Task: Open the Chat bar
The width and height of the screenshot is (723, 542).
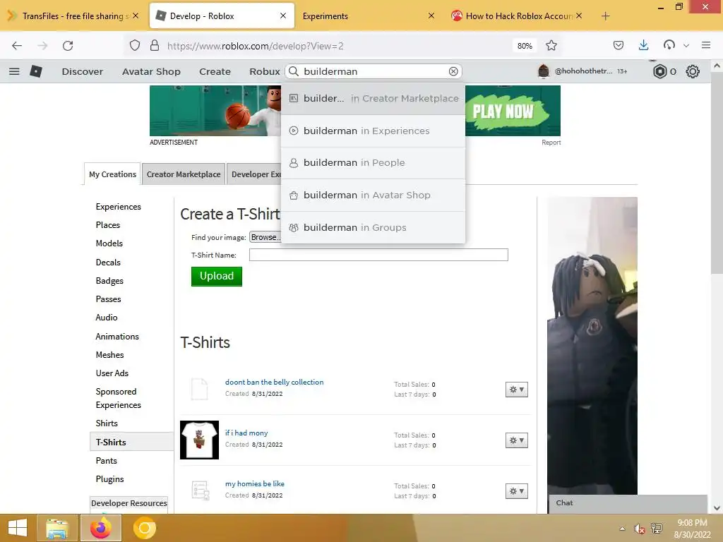Action: pos(628,503)
